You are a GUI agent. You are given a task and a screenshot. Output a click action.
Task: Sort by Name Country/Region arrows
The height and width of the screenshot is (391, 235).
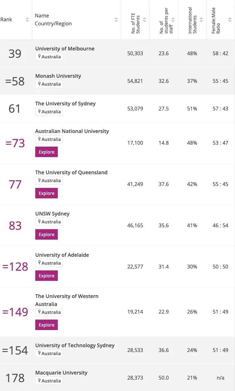click(116, 20)
